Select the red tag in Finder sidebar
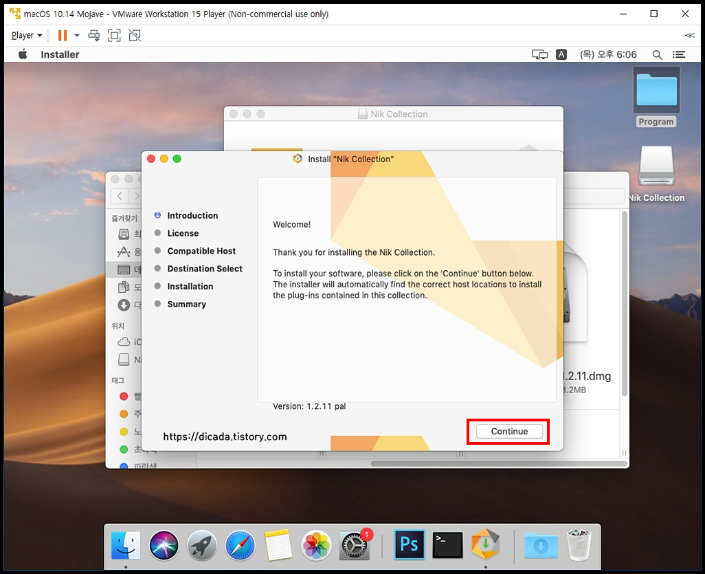This screenshot has height=574, width=705. [x=124, y=397]
